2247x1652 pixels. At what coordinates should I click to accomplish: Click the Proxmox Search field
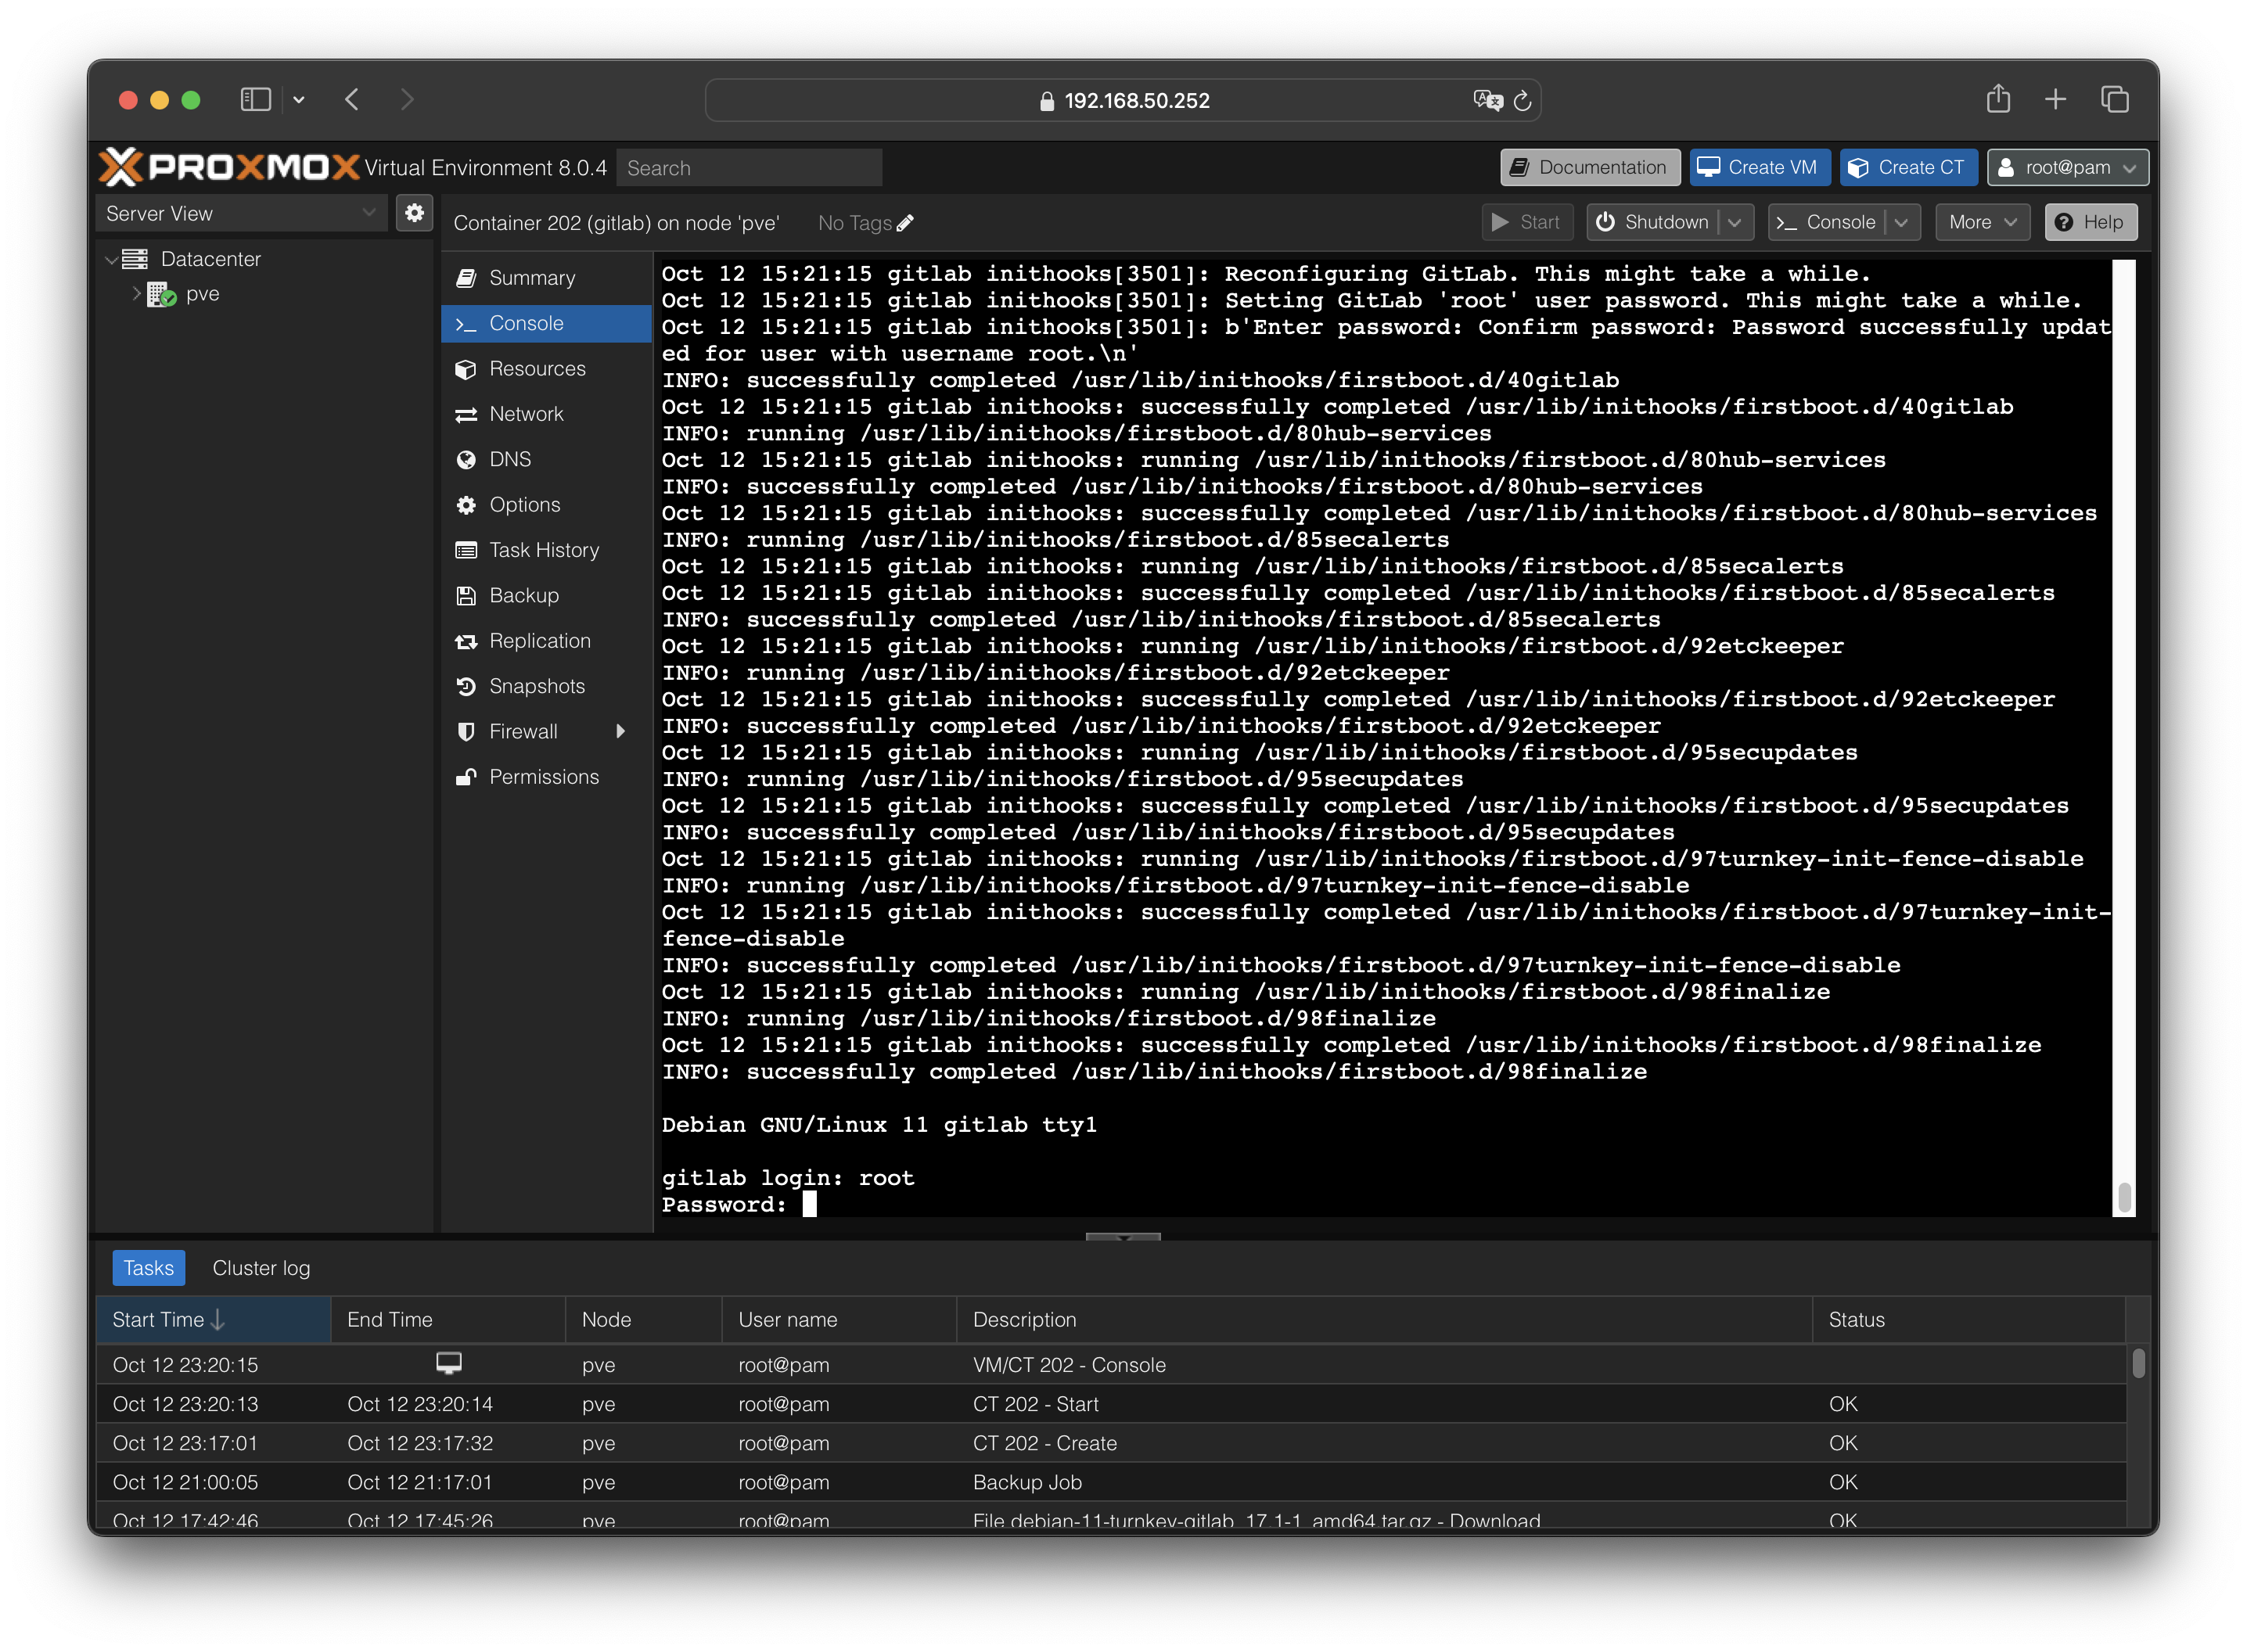click(748, 168)
